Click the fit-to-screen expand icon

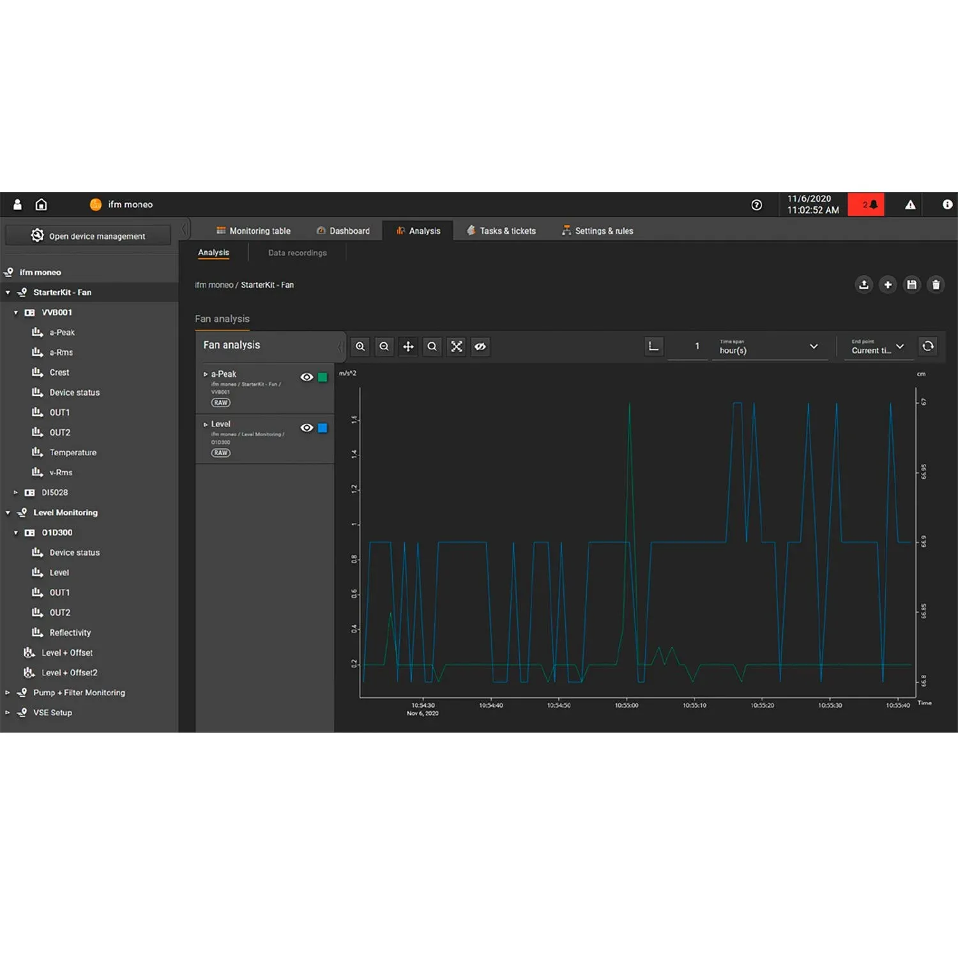457,346
